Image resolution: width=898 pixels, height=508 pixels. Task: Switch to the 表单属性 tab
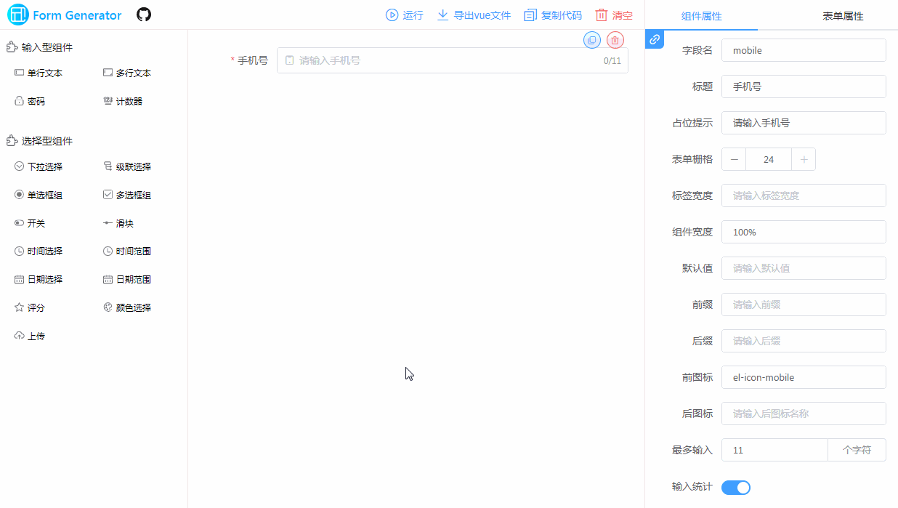click(x=842, y=15)
